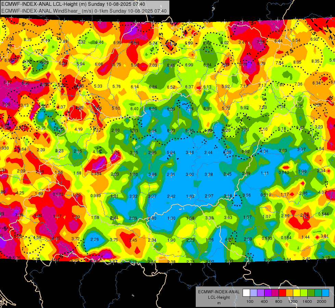Click the wind shear value 0.544
This screenshot has height=308, width=335.
coord(323,214)
